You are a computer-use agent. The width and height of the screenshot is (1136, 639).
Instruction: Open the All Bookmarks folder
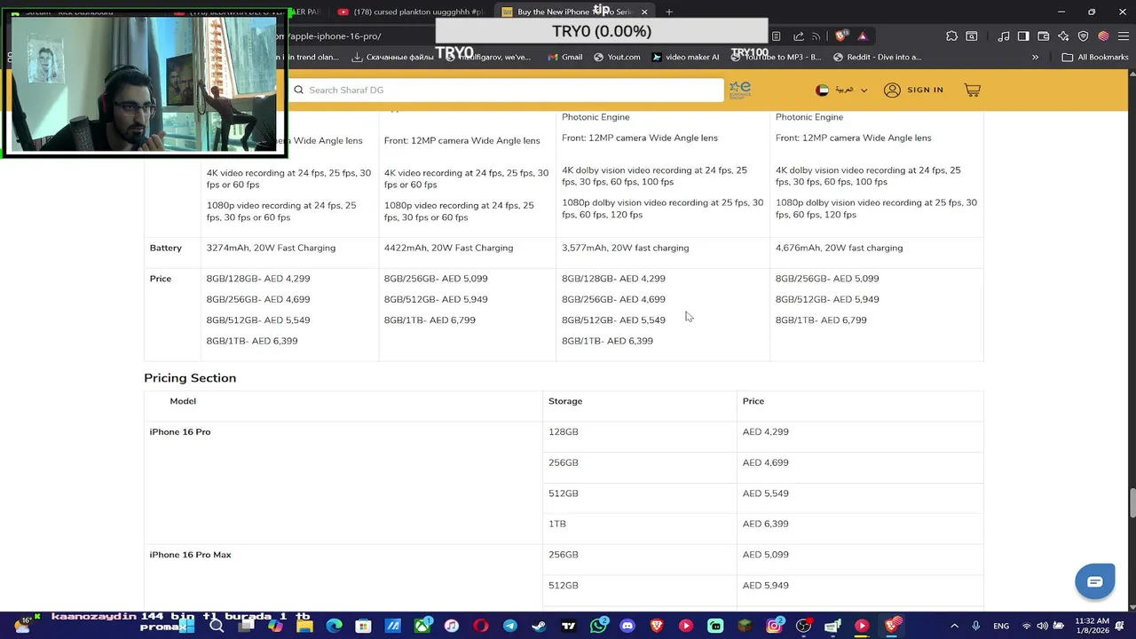point(1095,57)
